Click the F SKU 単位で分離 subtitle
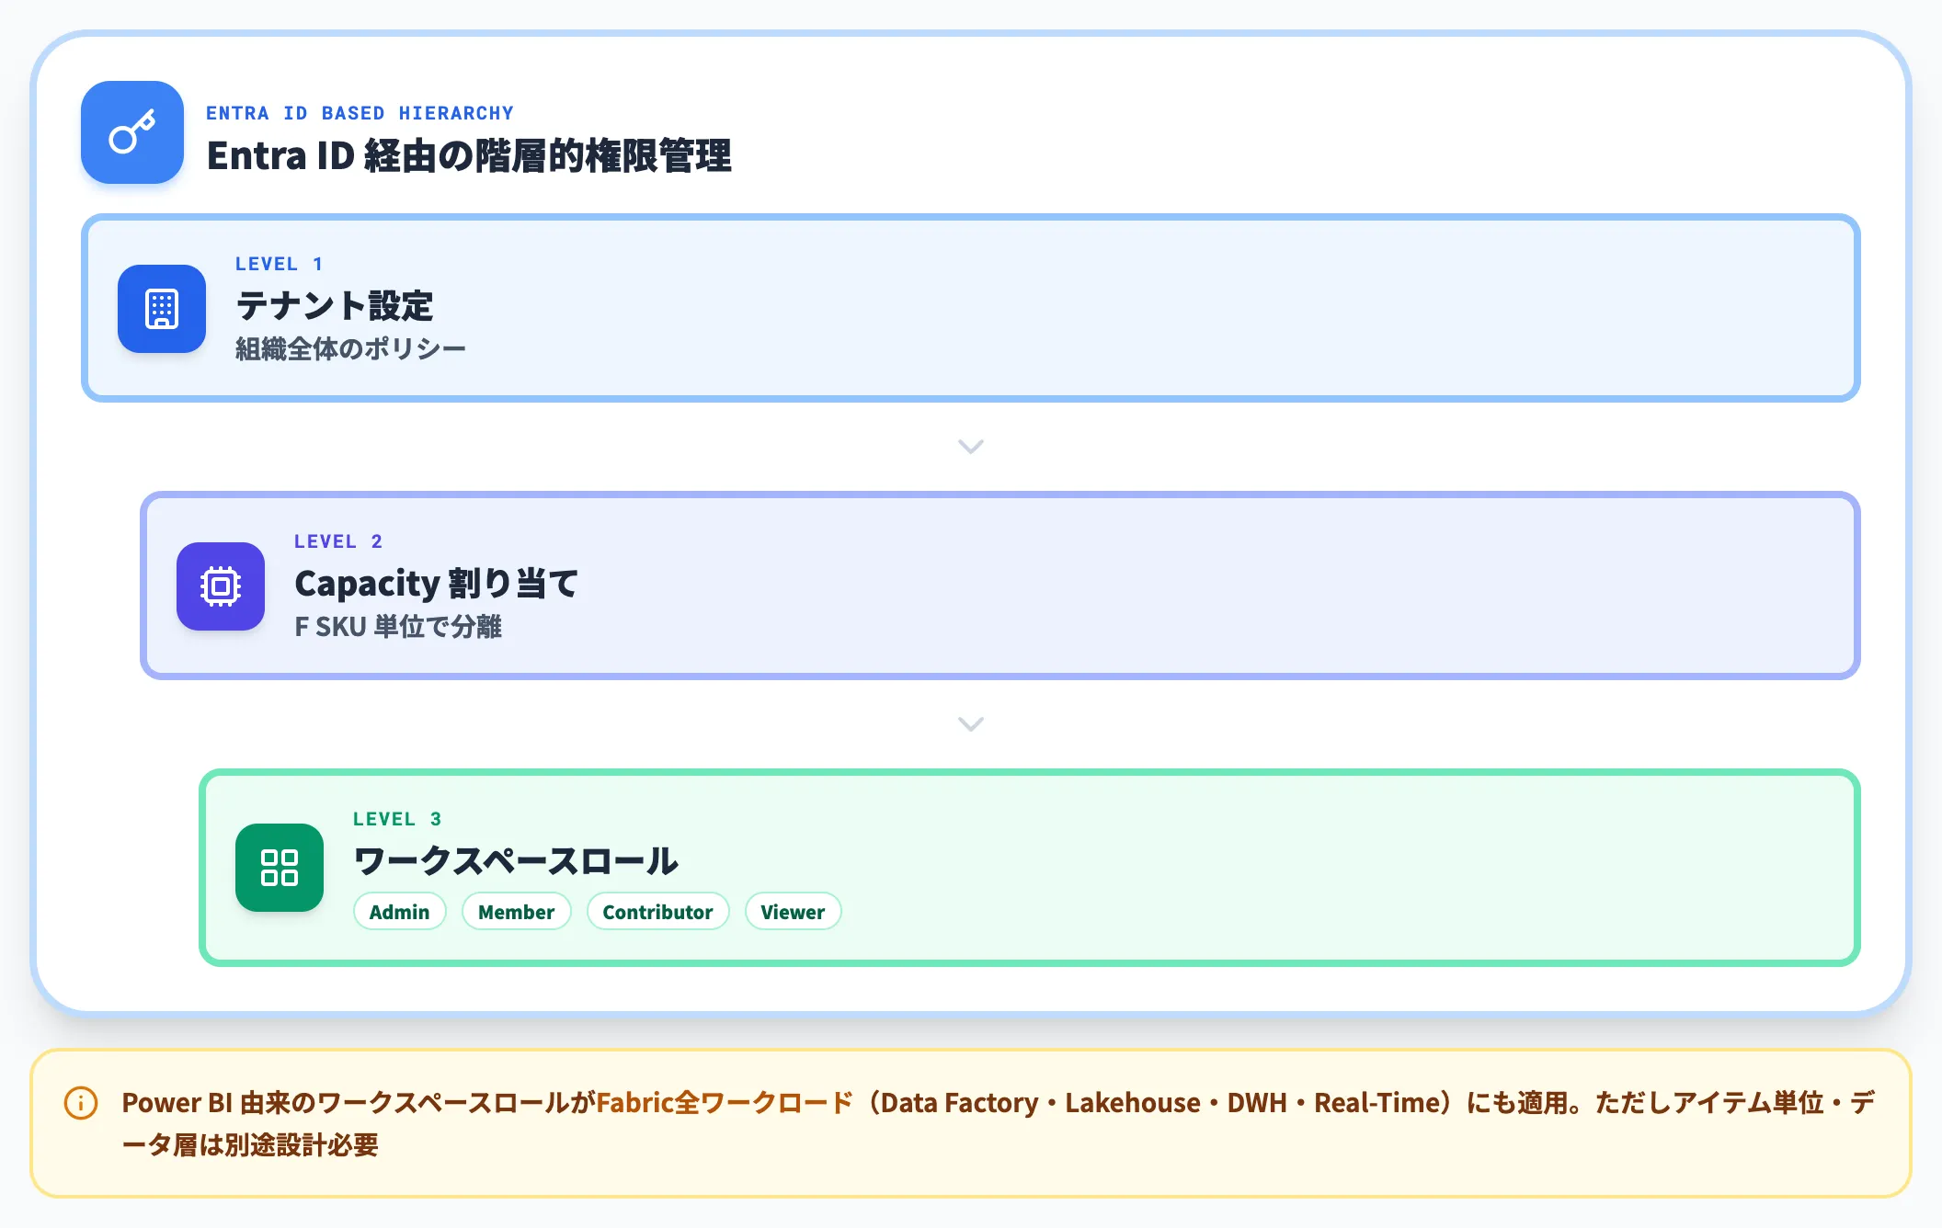 398,626
